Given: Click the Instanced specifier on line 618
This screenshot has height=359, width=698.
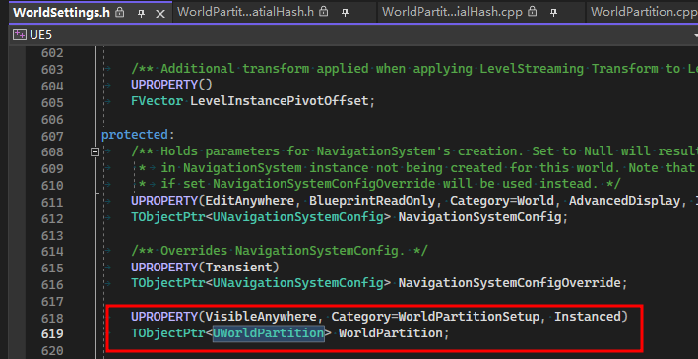Looking at the screenshot, I should point(587,317).
